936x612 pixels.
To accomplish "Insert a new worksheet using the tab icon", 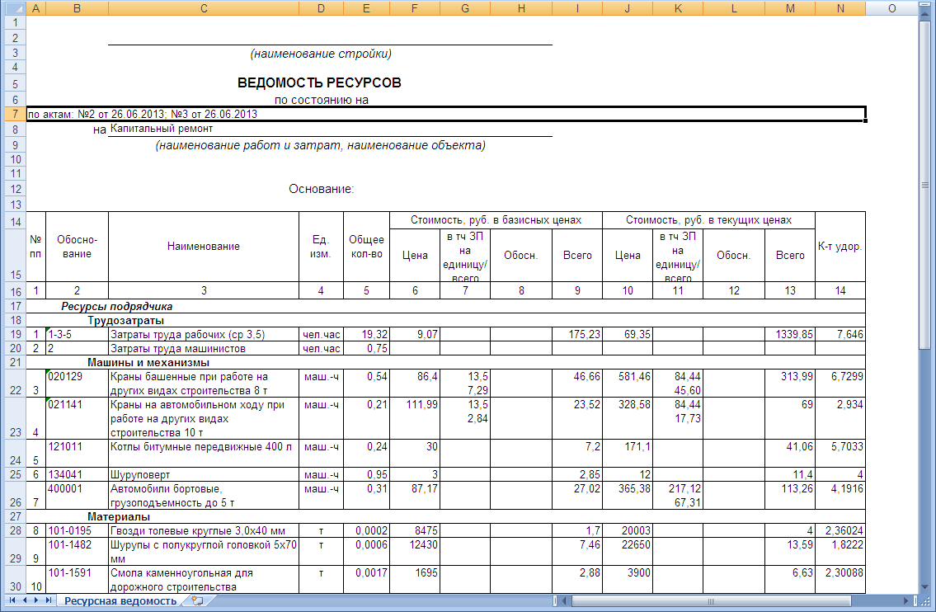I will pyautogui.click(x=197, y=600).
